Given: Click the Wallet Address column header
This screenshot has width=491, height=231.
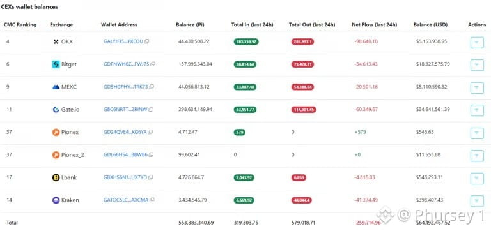Looking at the screenshot, I should [x=119, y=24].
